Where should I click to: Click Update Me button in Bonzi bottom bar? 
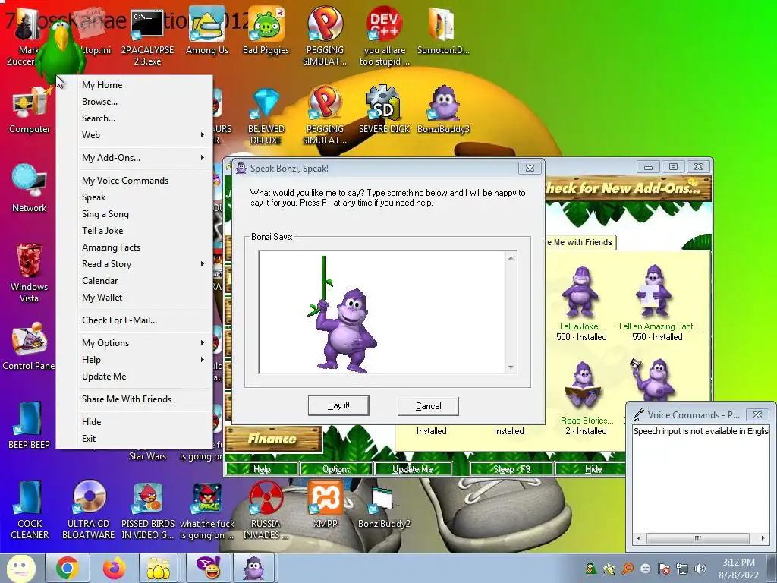point(412,469)
